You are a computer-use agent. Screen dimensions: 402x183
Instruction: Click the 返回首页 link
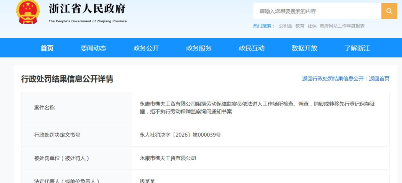coord(379,79)
